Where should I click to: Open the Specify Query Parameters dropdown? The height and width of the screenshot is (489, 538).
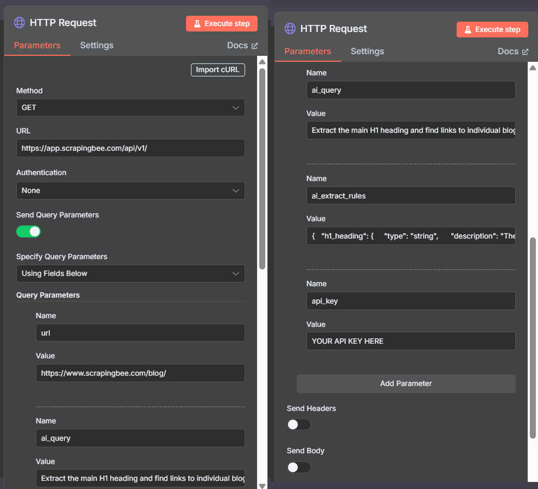130,274
